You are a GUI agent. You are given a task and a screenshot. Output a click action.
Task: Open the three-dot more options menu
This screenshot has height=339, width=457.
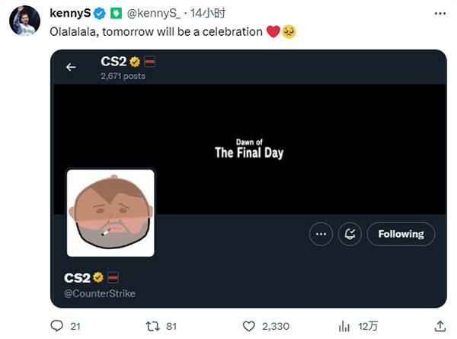321,235
